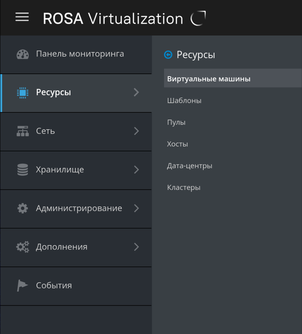Click the dashboard gauge icon

[x=23, y=54]
